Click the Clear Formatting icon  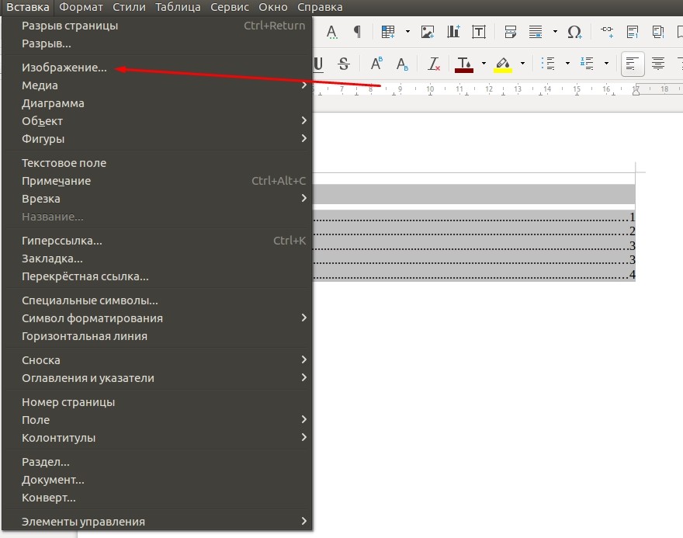click(433, 64)
